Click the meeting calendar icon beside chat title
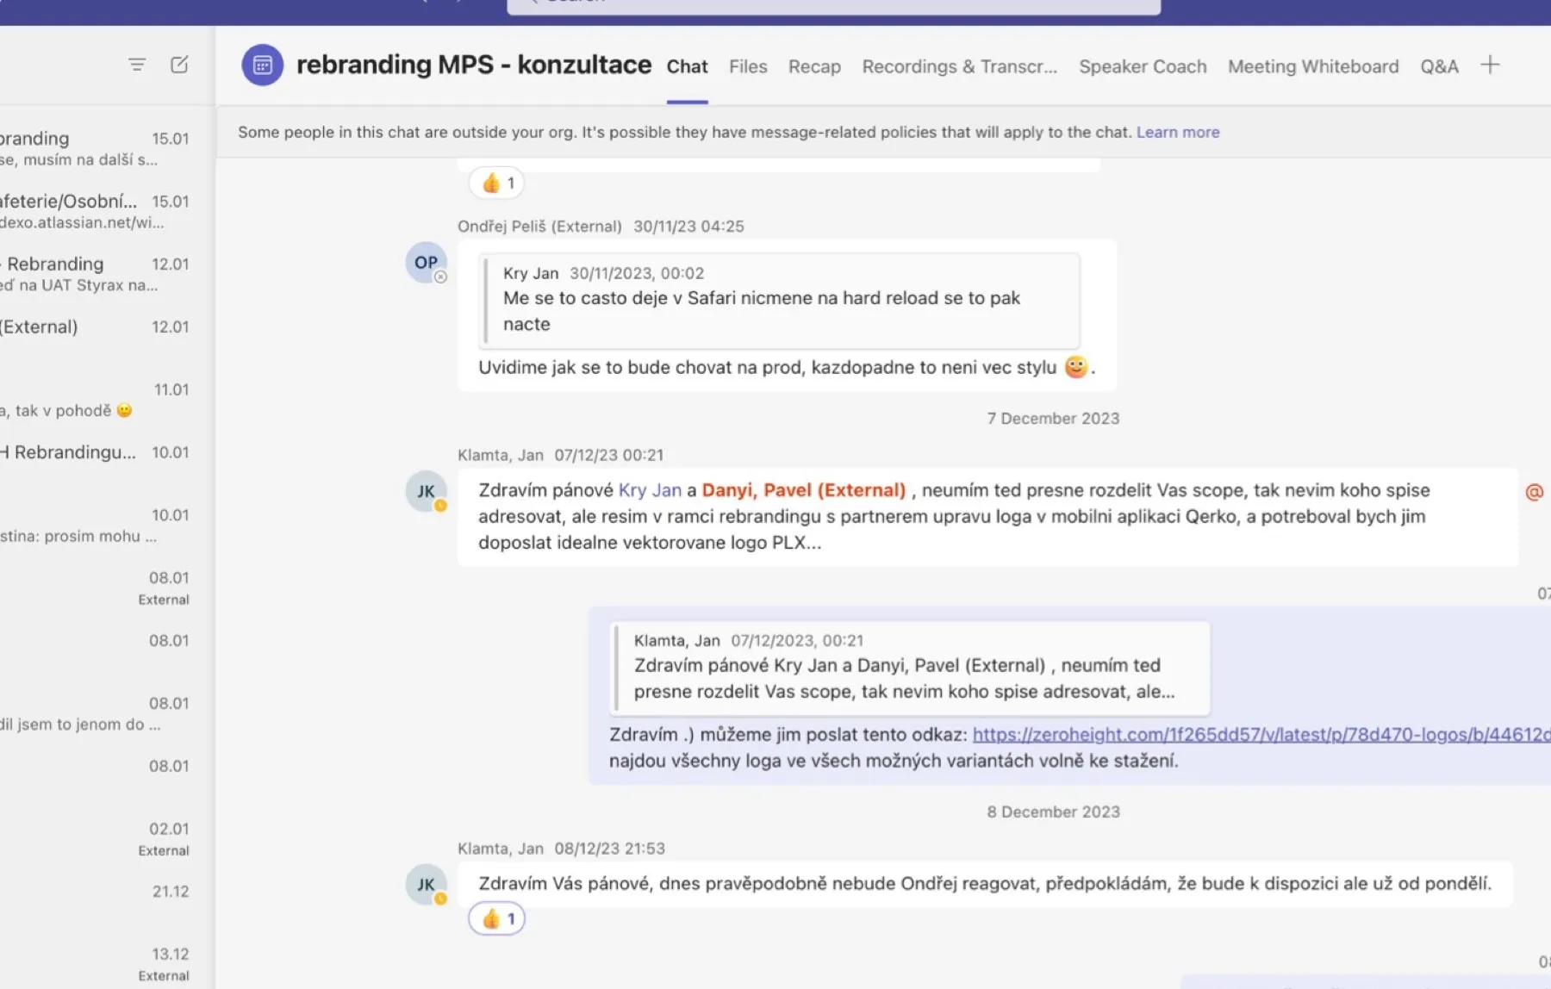This screenshot has width=1551, height=989. (x=263, y=65)
